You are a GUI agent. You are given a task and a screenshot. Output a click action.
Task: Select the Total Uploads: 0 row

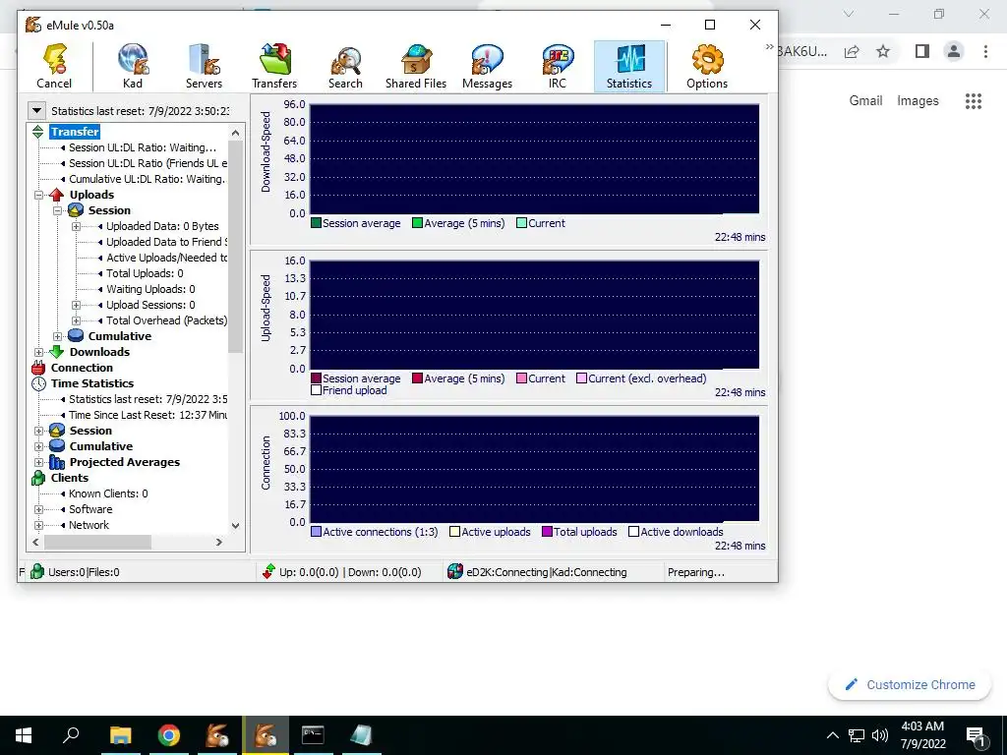[x=145, y=273]
